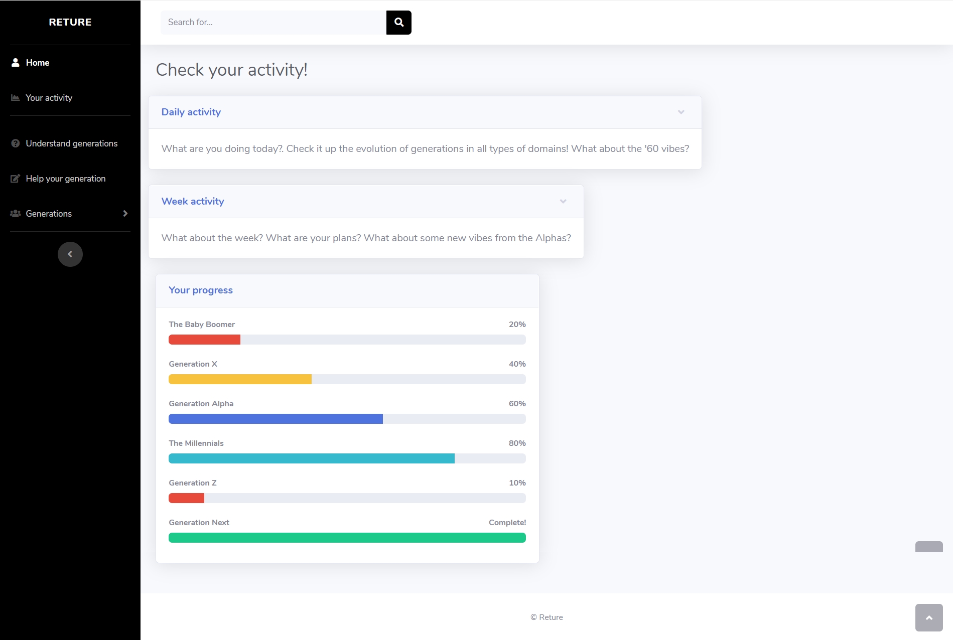Image resolution: width=953 pixels, height=640 pixels.
Task: Click the Millennials teal progress bar
Action: [311, 458]
